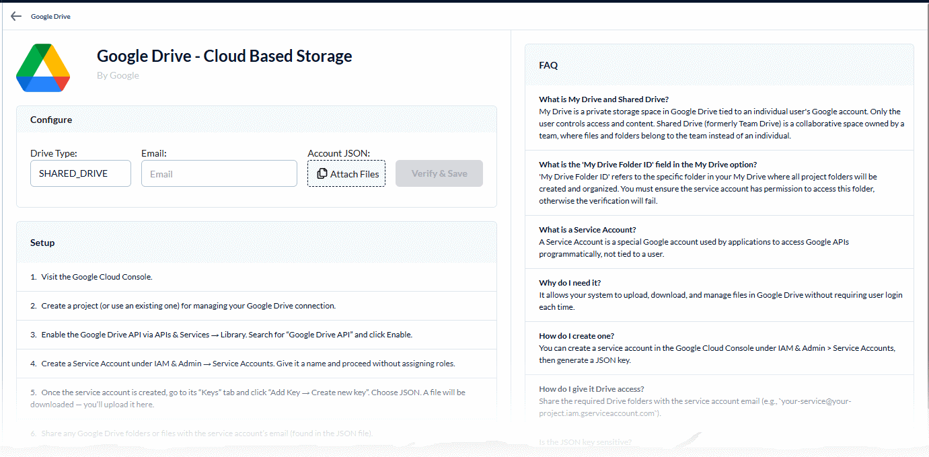Click the answer about upload, download, manage files

[x=720, y=300]
